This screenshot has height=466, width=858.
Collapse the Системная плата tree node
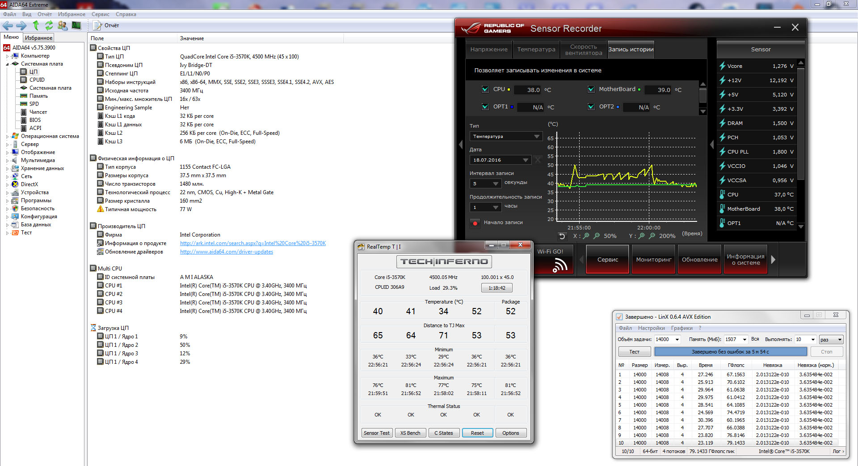[7, 64]
